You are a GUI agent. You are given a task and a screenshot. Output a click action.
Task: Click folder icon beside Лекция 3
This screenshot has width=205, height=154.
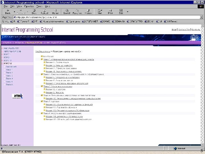(45, 68)
